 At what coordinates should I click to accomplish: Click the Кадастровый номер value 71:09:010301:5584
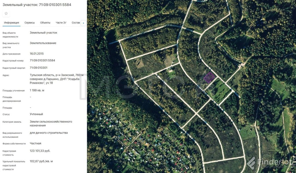click(42, 61)
